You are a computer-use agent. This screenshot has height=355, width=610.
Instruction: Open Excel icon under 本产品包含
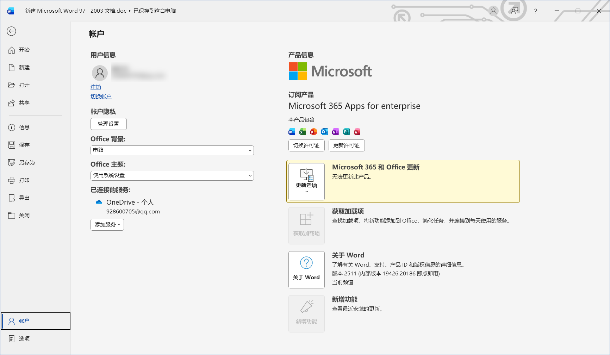click(x=302, y=131)
